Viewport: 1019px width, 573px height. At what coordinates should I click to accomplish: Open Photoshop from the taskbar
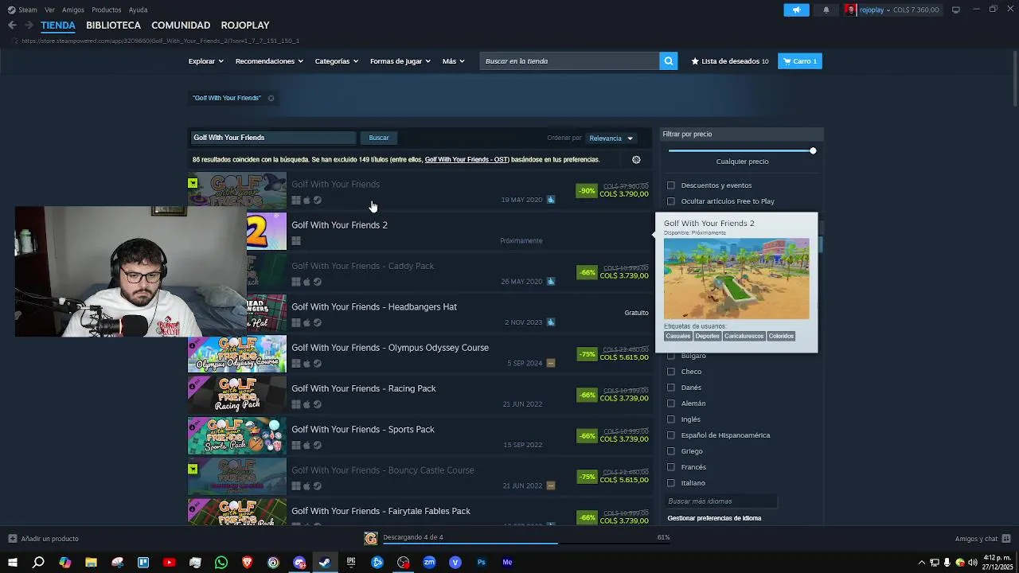click(x=481, y=563)
